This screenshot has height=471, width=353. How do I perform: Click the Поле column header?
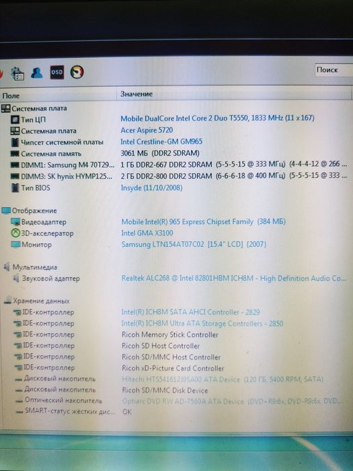[58, 96]
